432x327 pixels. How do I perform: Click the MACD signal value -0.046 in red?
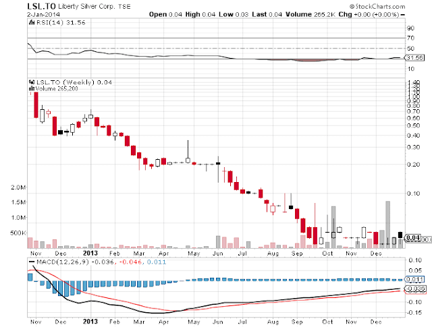pyautogui.click(x=130, y=262)
